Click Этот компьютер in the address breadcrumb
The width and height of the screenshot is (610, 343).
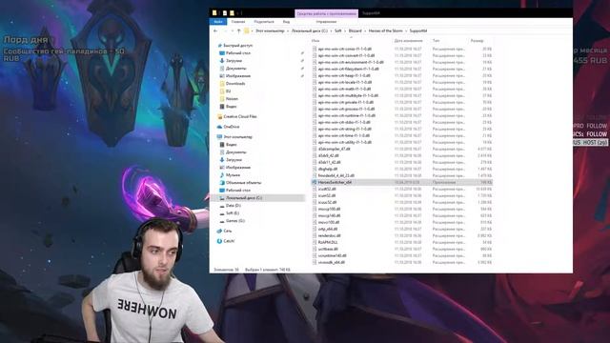click(270, 30)
